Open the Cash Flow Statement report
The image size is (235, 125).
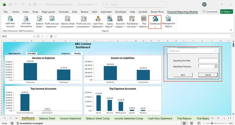point(98,22)
